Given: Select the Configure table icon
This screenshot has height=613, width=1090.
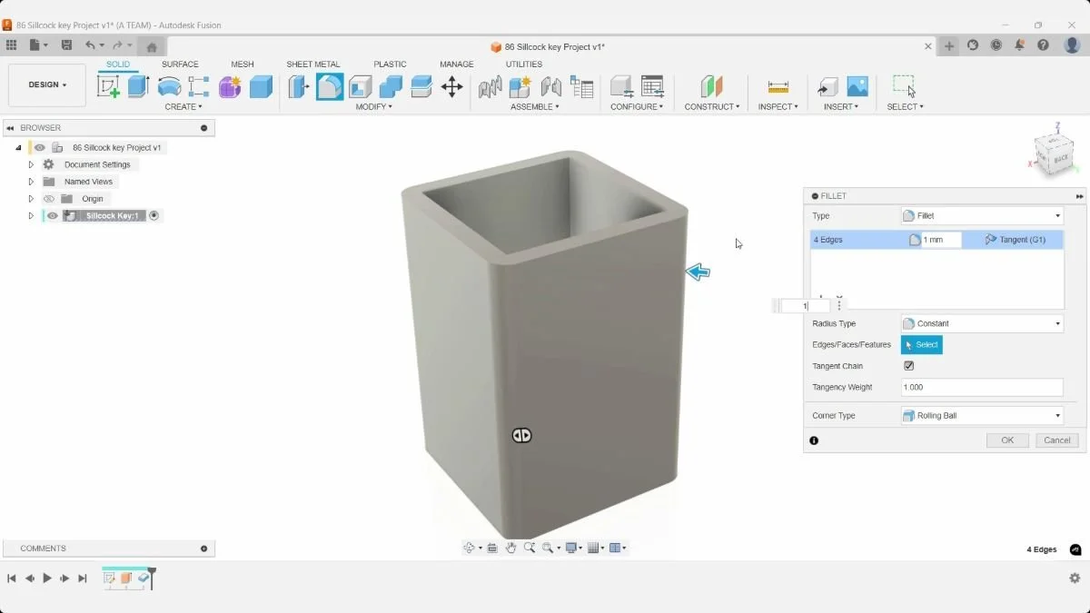Looking at the screenshot, I should pos(652,86).
